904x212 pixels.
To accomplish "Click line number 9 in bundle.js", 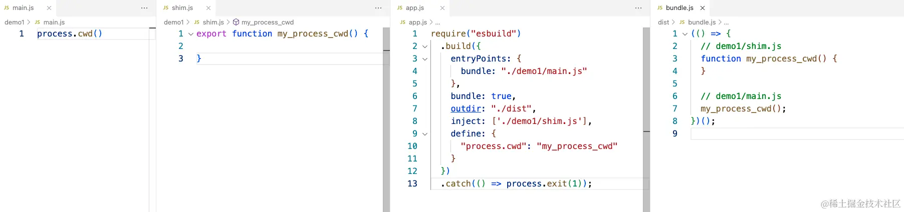I will tap(674, 133).
